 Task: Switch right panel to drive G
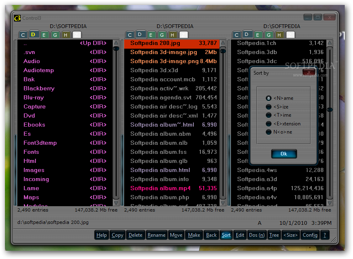(x=268, y=35)
